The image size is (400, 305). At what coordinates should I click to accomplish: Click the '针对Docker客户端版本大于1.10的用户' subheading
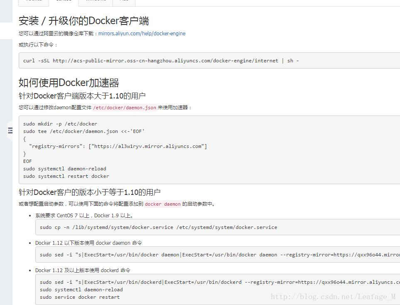(x=82, y=96)
